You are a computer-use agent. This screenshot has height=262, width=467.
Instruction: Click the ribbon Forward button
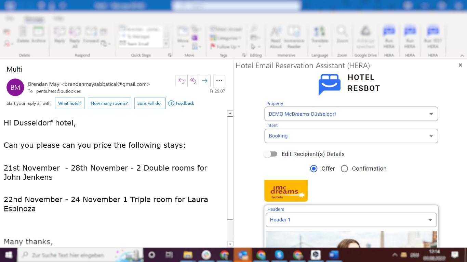click(x=91, y=35)
